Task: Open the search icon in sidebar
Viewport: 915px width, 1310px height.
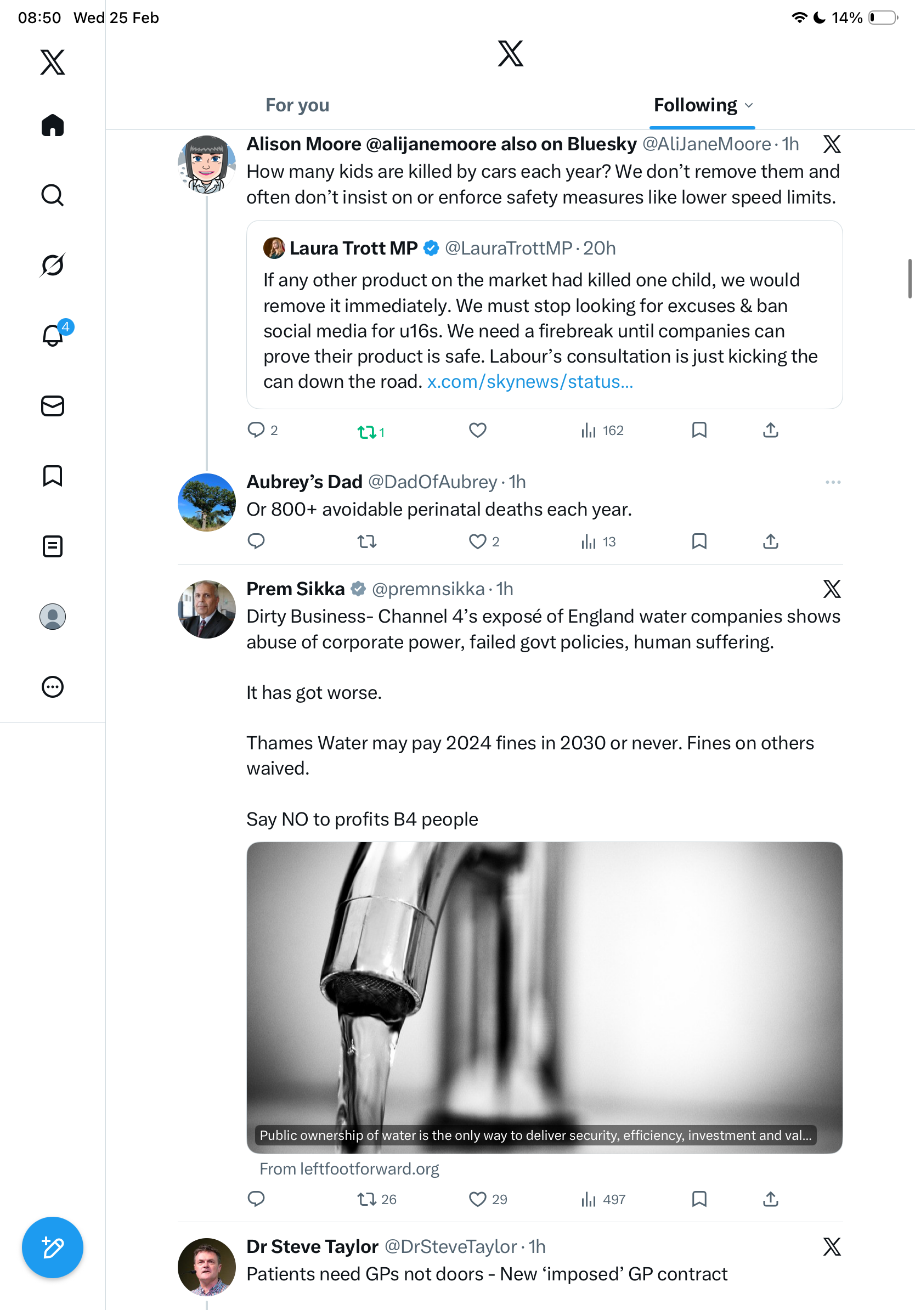Action: click(53, 195)
